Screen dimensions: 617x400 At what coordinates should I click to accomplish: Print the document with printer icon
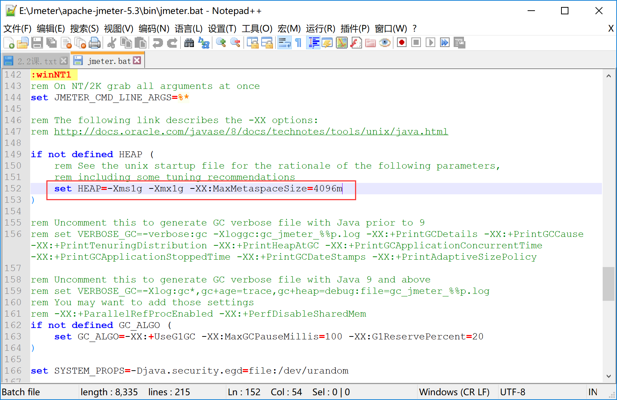point(95,43)
